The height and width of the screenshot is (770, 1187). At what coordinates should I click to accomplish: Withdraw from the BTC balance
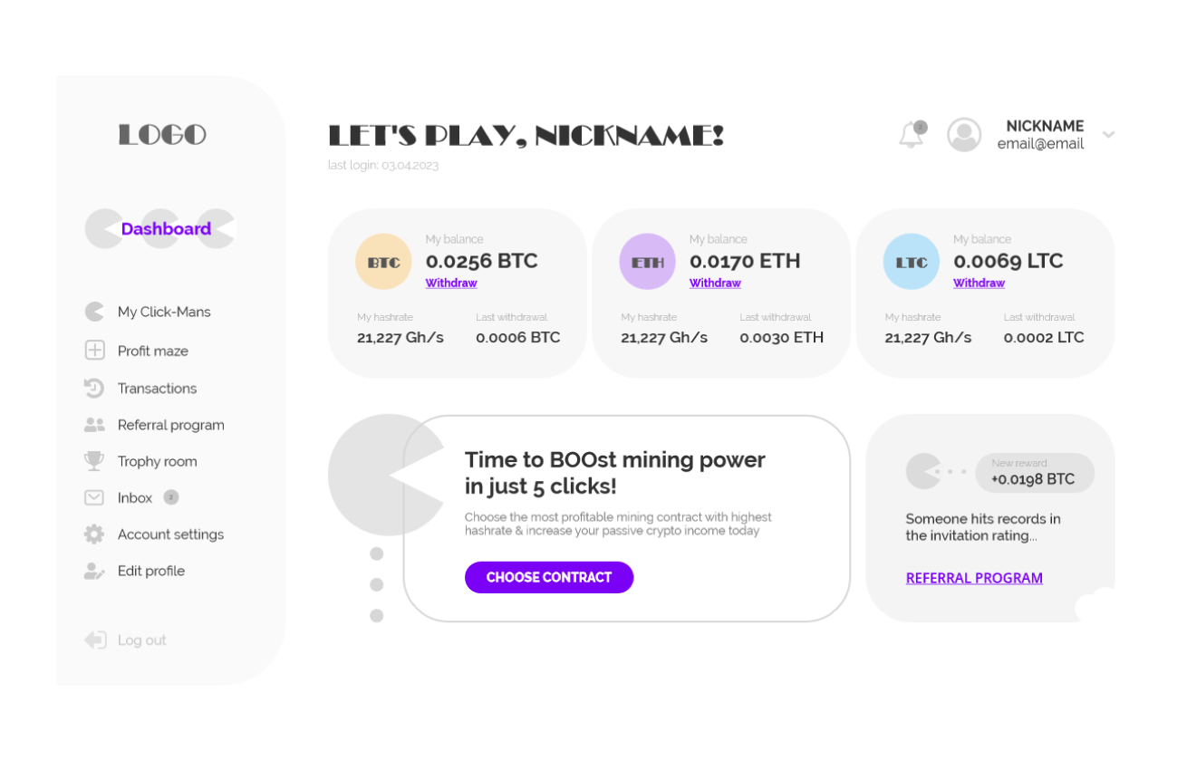pos(451,284)
